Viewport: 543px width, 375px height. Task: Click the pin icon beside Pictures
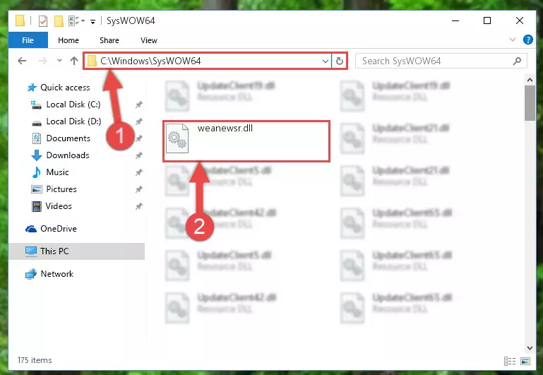pos(139,189)
